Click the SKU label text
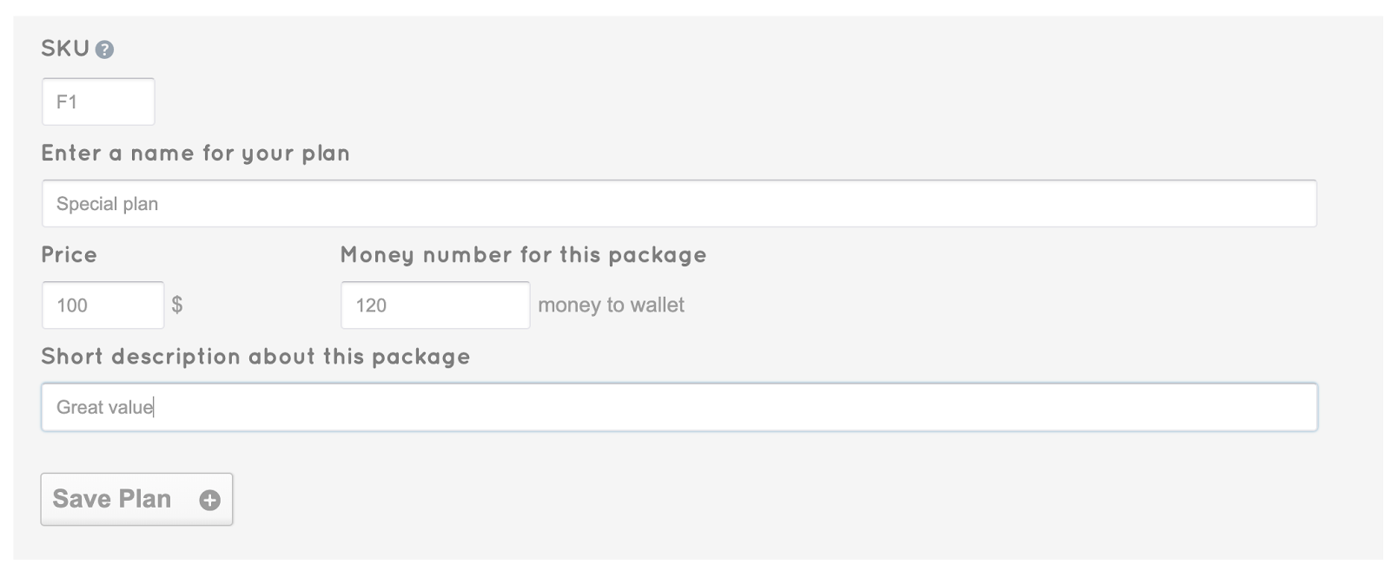The width and height of the screenshot is (1390, 577). 65,49
